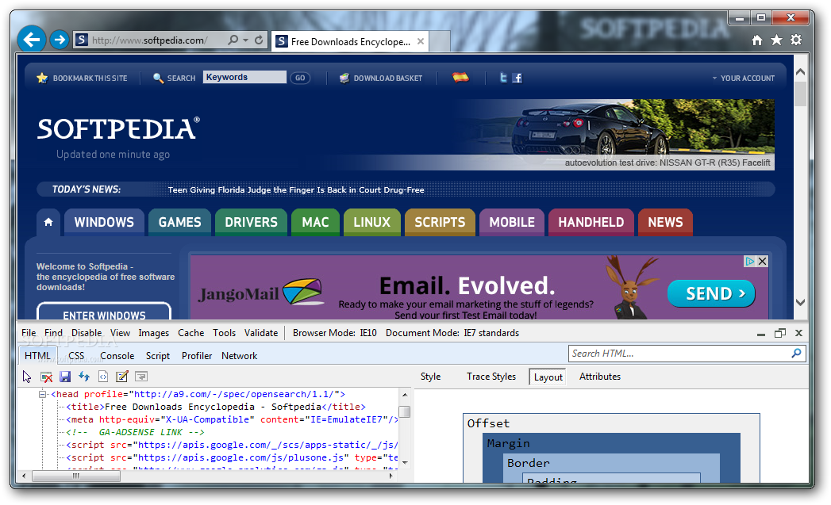Switch to the Profiler tab
831x505 pixels.
[x=197, y=356]
